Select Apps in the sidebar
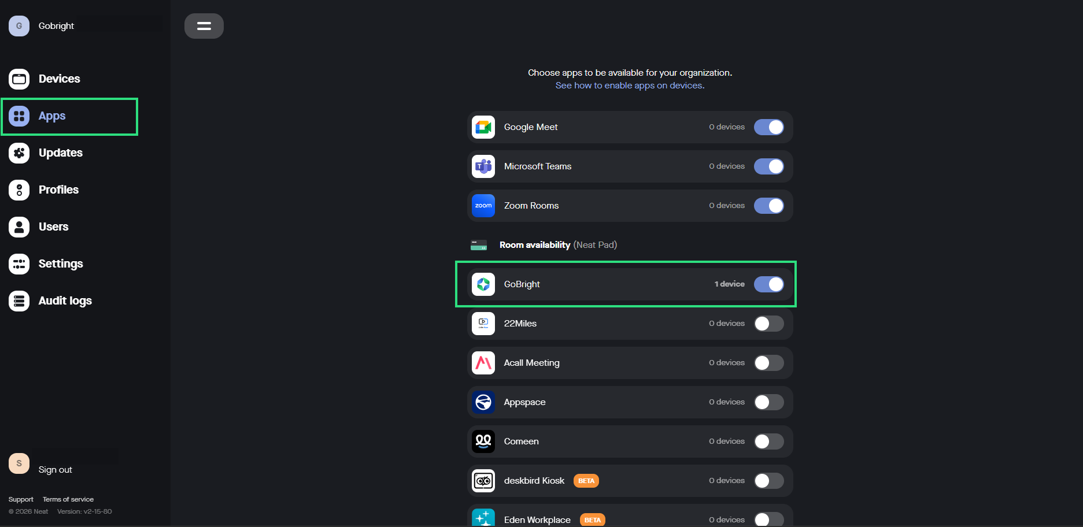 pos(52,116)
